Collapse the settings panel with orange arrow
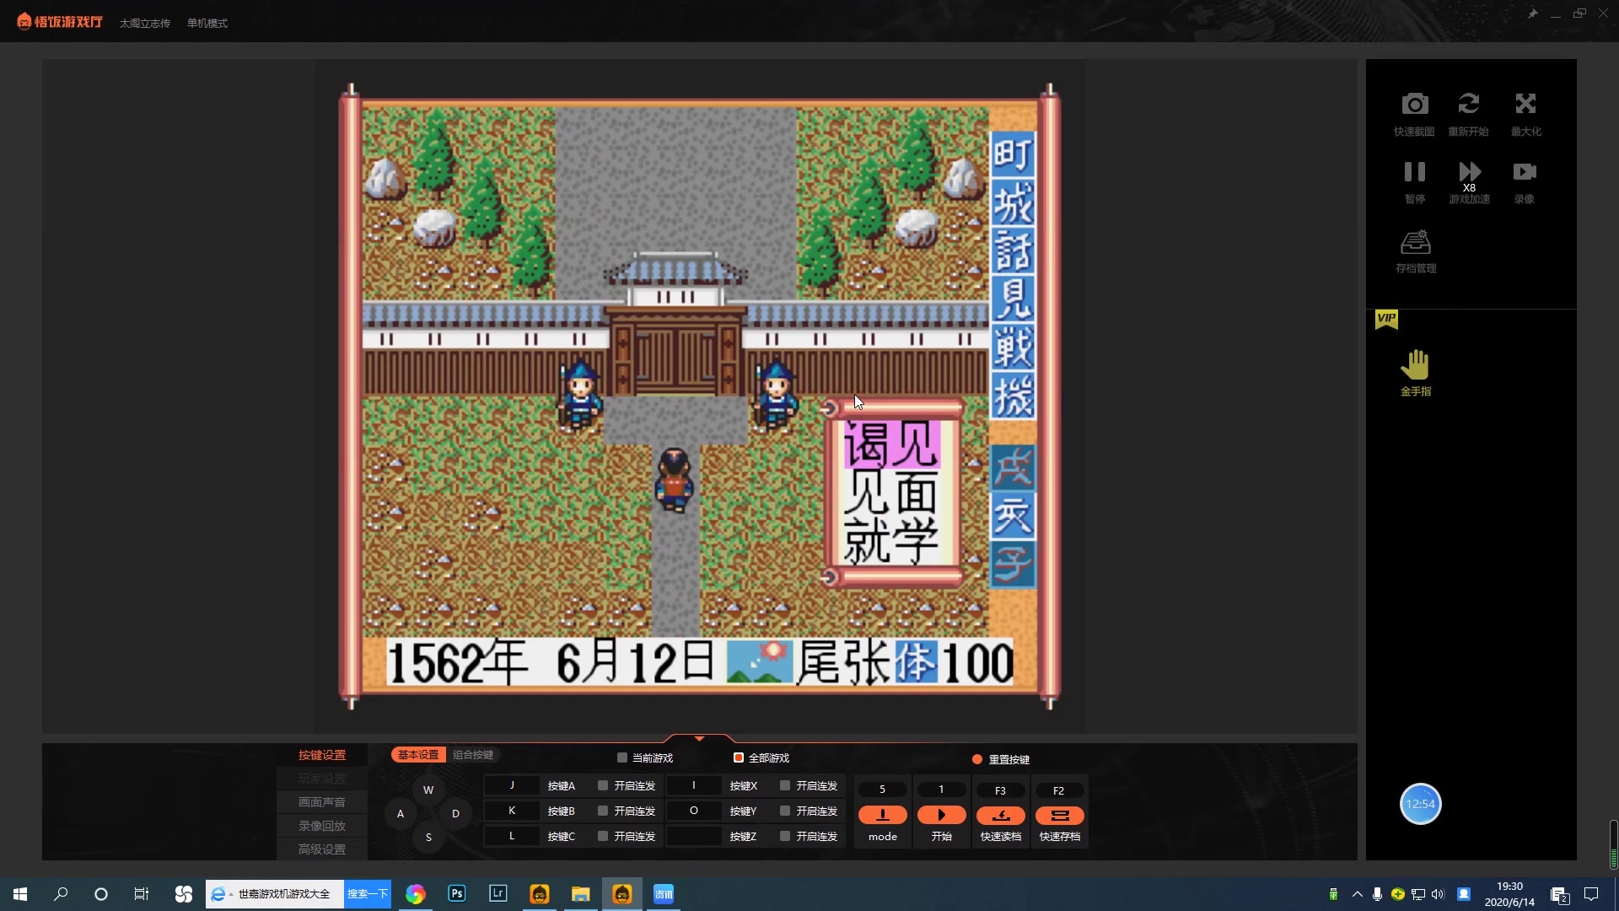The image size is (1619, 911). [x=699, y=739]
